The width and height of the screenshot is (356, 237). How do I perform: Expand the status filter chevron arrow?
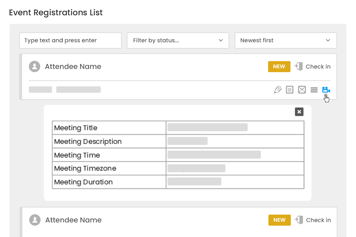(x=221, y=41)
